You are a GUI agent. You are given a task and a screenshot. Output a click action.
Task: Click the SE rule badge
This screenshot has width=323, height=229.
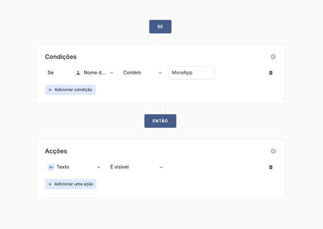160,27
